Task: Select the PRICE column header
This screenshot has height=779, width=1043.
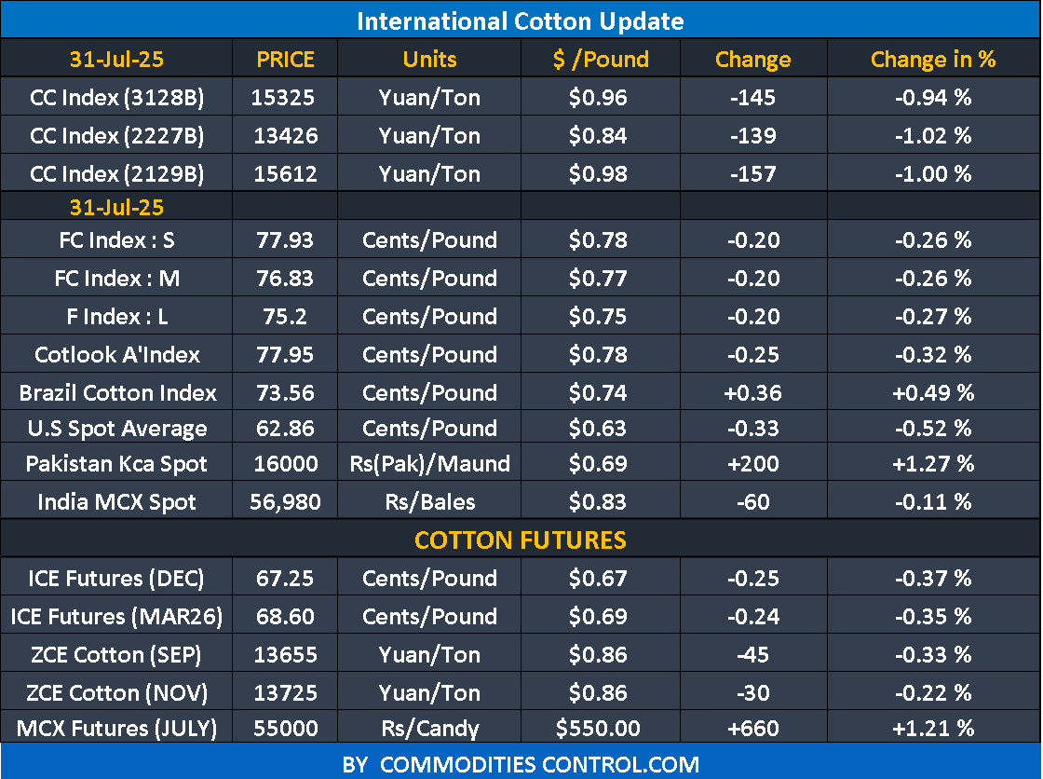Action: pos(285,60)
